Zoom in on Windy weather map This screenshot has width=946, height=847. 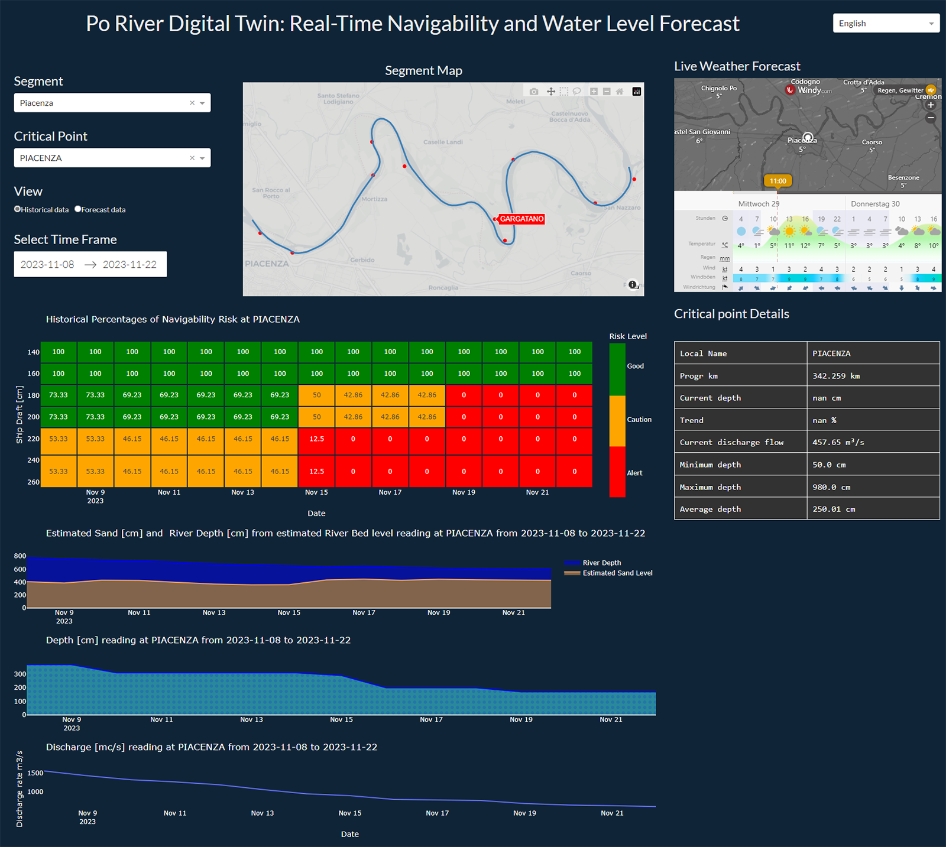[x=931, y=105]
